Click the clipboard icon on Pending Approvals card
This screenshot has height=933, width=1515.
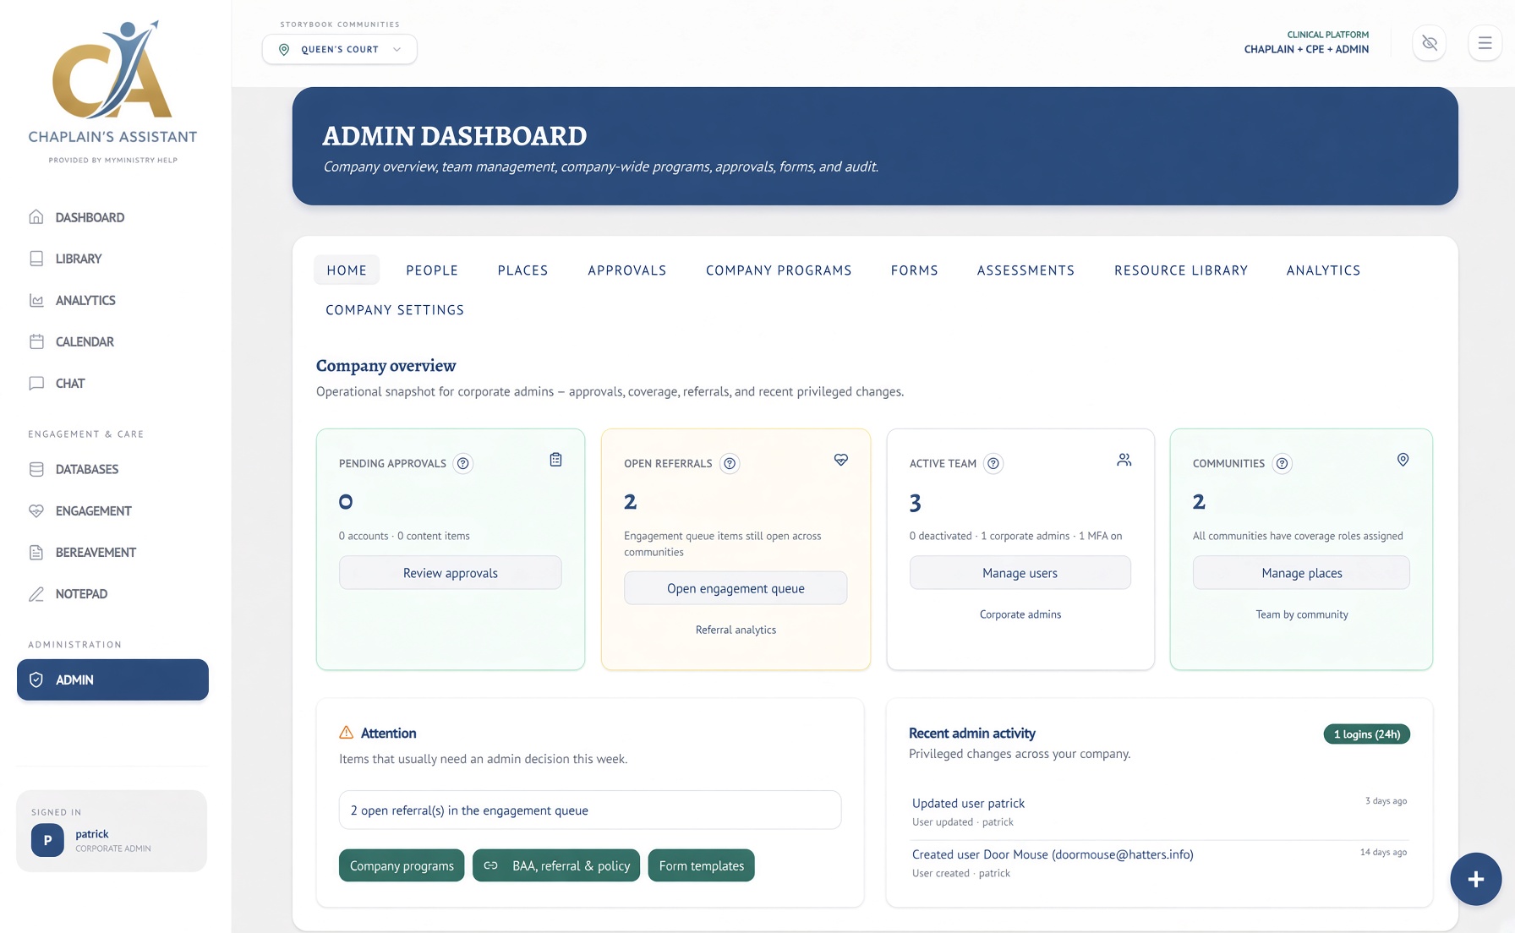(x=555, y=460)
